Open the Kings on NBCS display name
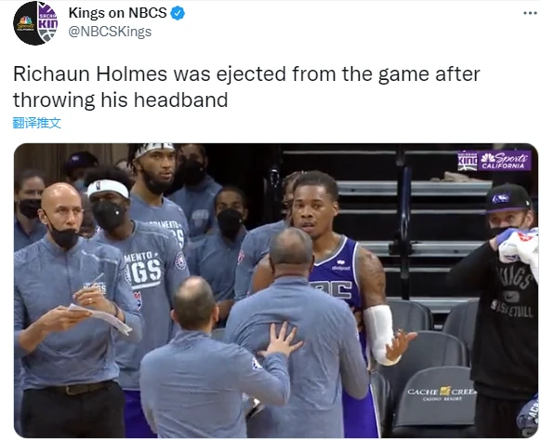 [118, 13]
